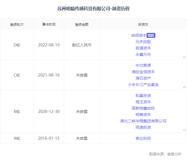The image size is (187, 164).
Task: Open investor link 琨玉资本
Action: 143,102
